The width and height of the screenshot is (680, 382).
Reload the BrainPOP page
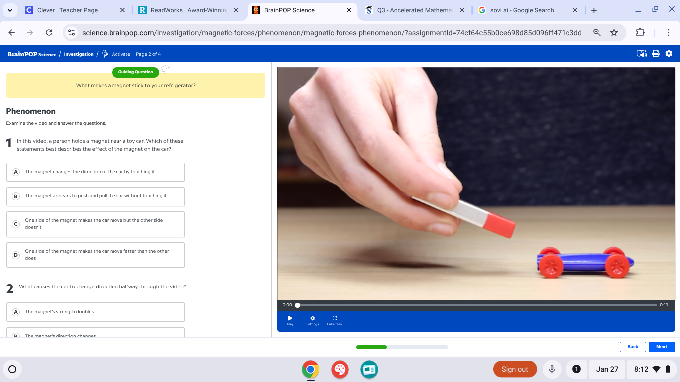[49, 33]
